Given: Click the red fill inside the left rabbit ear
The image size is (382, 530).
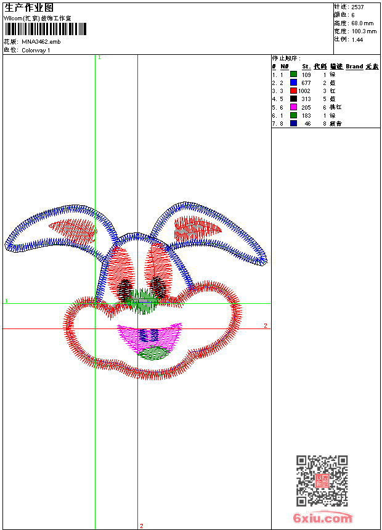Looking at the screenshot, I should [x=73, y=229].
